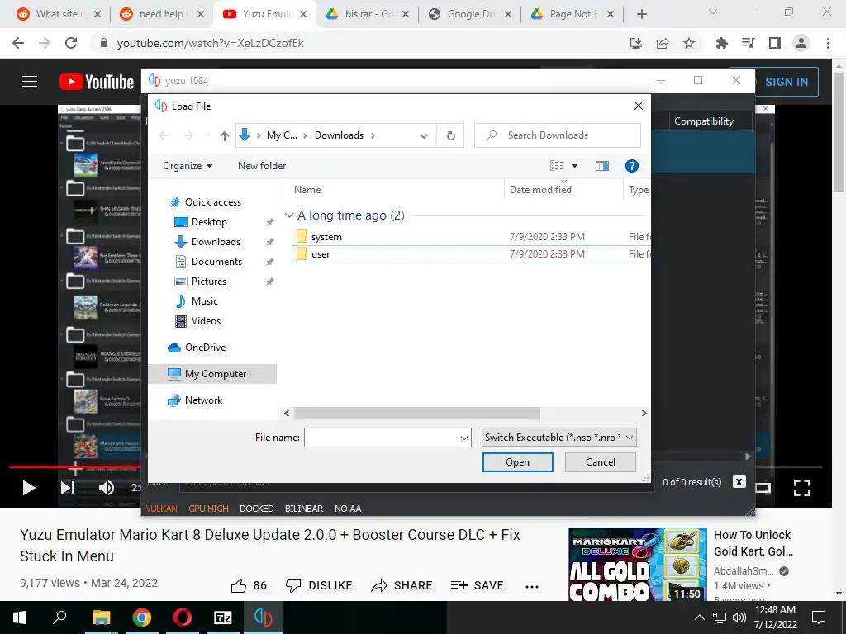Select Pictures in navigation pane
846x634 pixels.
click(x=209, y=282)
